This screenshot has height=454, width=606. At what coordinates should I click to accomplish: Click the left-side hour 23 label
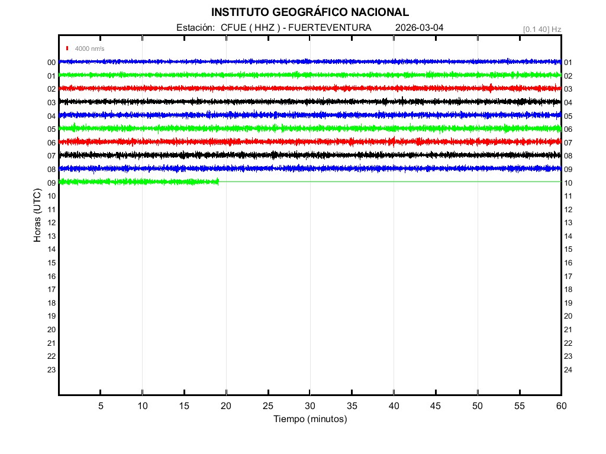pos(51,370)
